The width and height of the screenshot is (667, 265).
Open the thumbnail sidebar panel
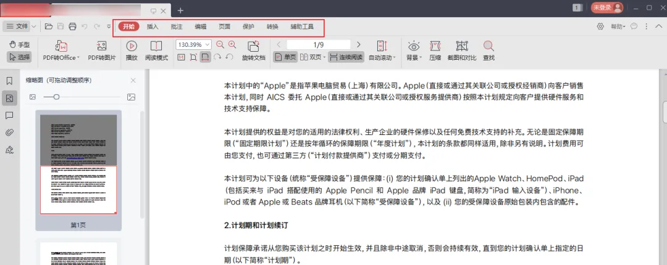tap(9, 99)
